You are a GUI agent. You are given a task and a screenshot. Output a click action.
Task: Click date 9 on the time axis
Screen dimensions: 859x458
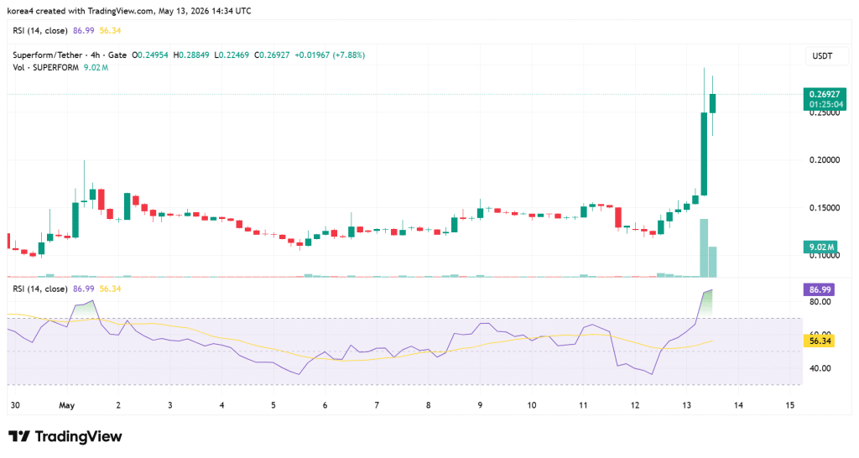pos(480,405)
